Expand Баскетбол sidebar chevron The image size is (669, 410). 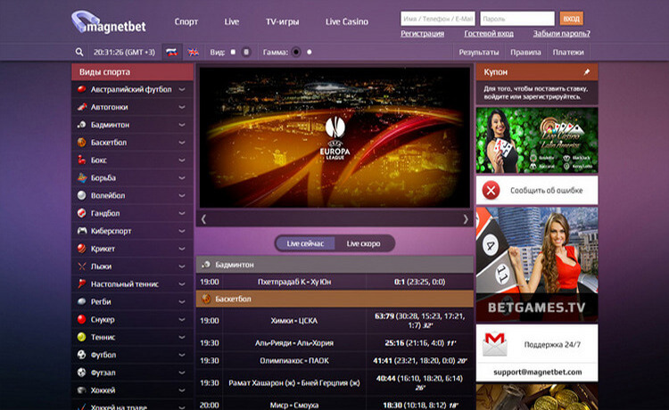pyautogui.click(x=182, y=143)
